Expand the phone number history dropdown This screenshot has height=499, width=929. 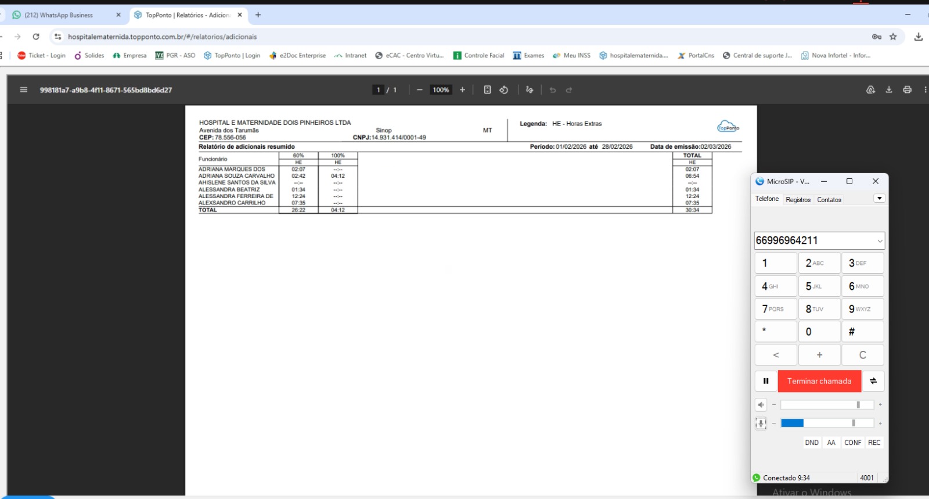click(880, 241)
